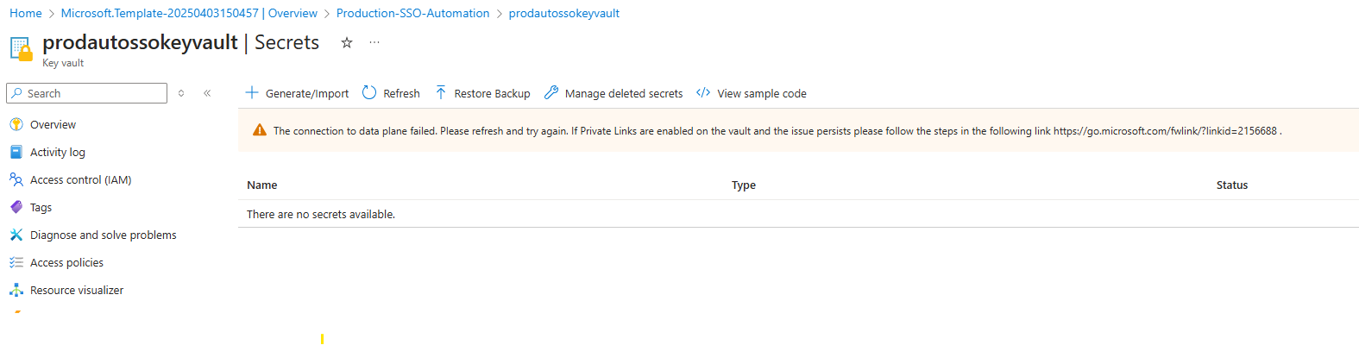Open Activity log in sidebar
Image resolution: width=1359 pixels, height=345 pixels.
click(x=57, y=152)
